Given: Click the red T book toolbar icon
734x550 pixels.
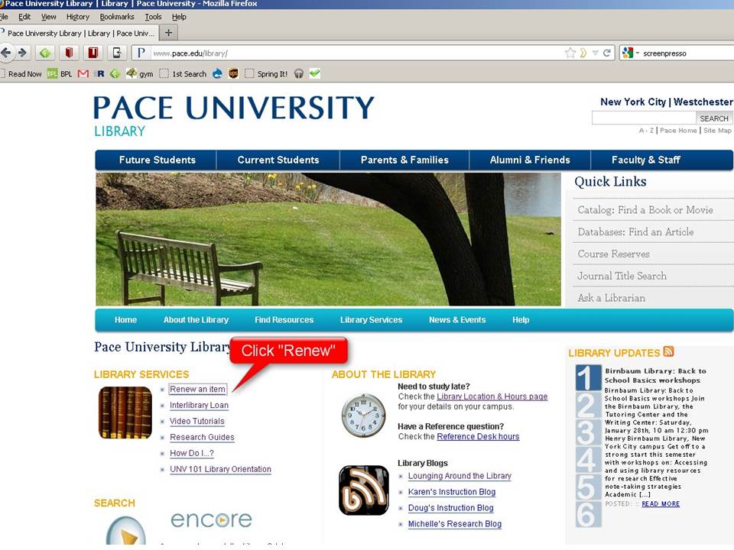Looking at the screenshot, I should pos(93,53).
